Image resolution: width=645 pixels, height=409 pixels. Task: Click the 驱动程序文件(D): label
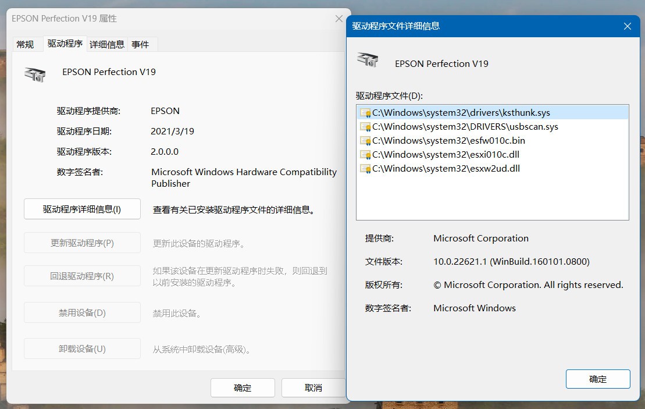pos(389,96)
